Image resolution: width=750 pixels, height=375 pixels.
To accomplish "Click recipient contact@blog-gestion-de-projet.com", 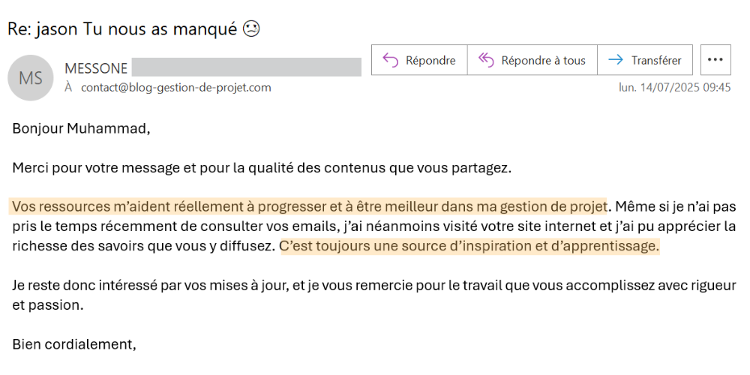I will point(176,88).
